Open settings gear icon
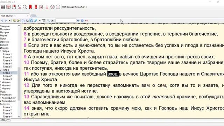This screenshot has height=126, width=224. click(x=52, y=7)
